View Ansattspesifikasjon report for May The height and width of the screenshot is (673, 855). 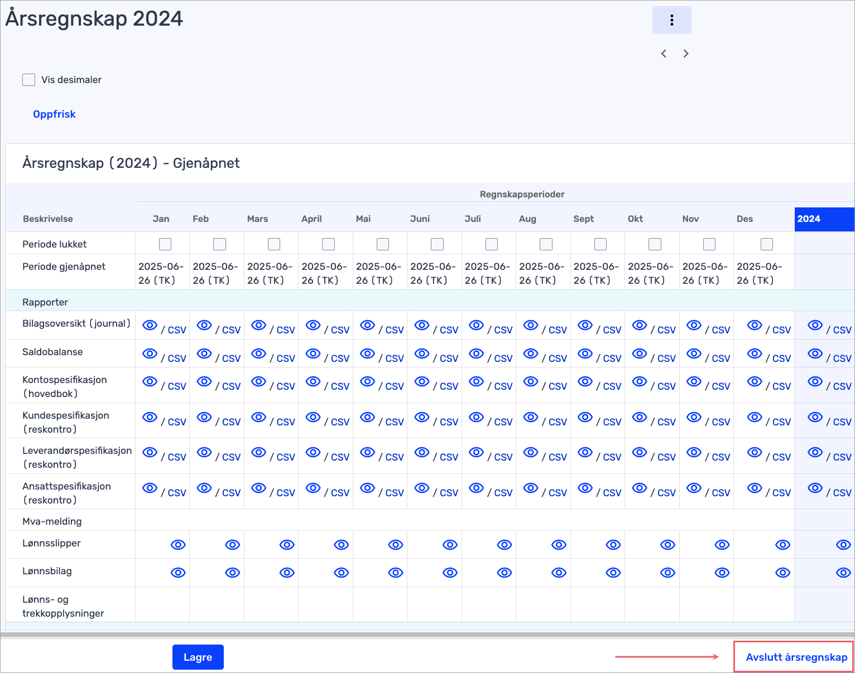click(367, 488)
